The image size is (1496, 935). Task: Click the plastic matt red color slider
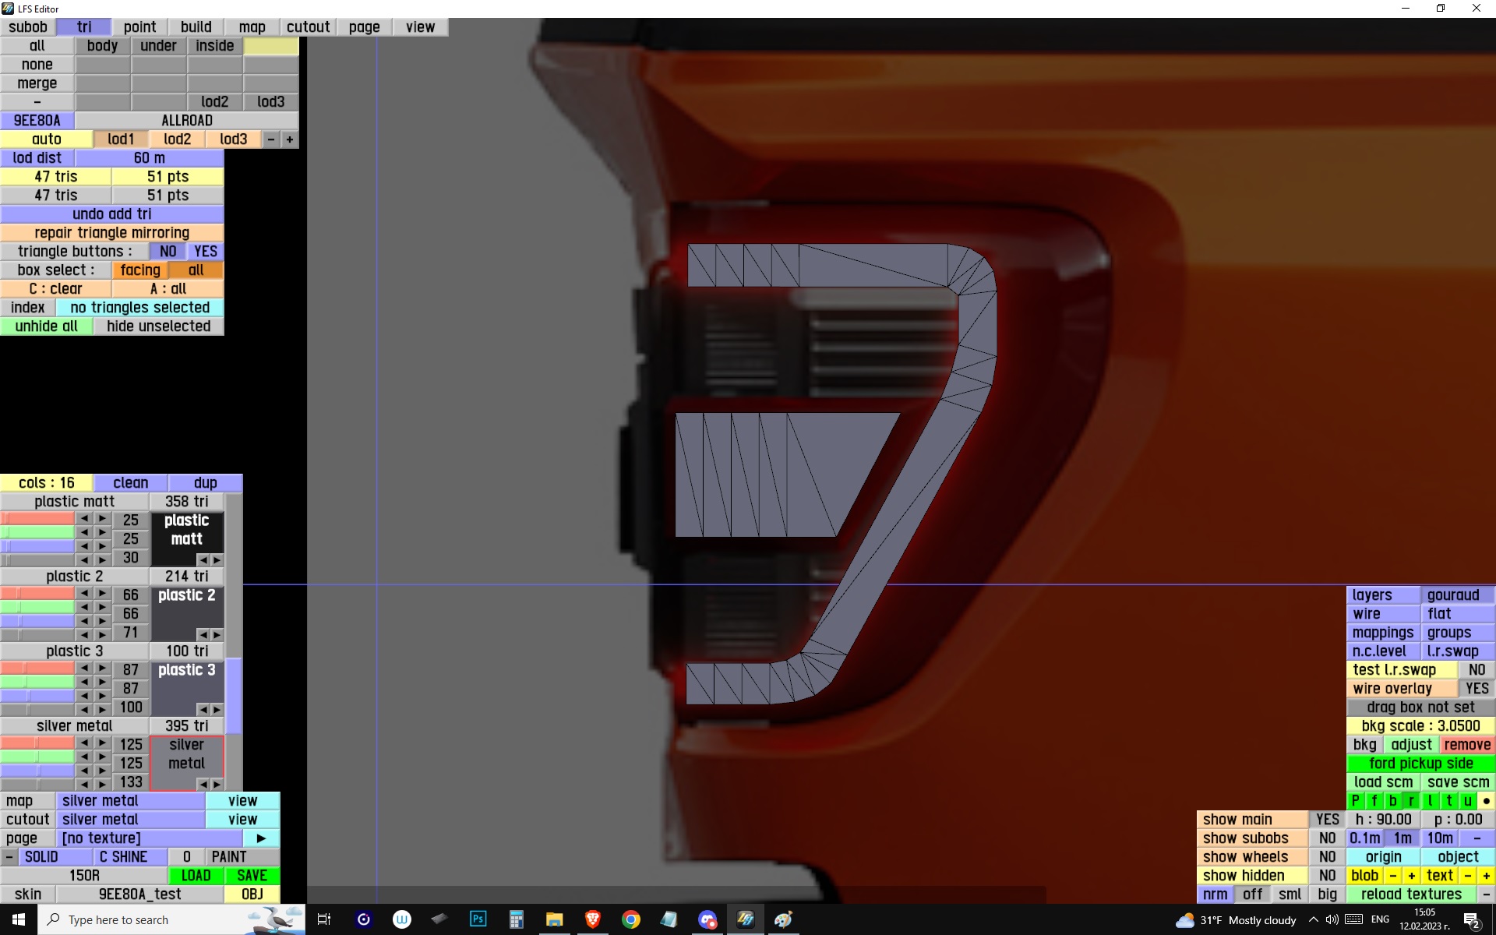tap(37, 519)
